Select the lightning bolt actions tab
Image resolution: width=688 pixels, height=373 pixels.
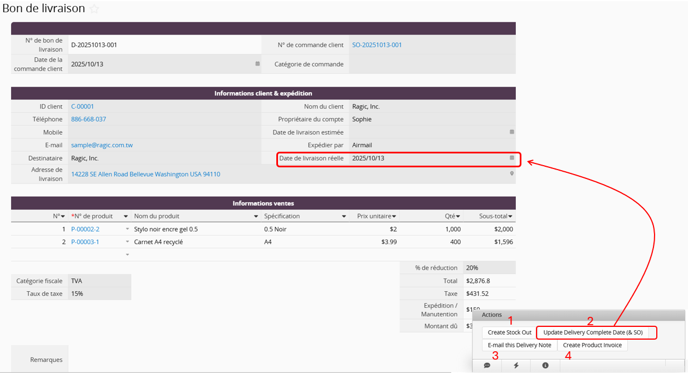516,365
